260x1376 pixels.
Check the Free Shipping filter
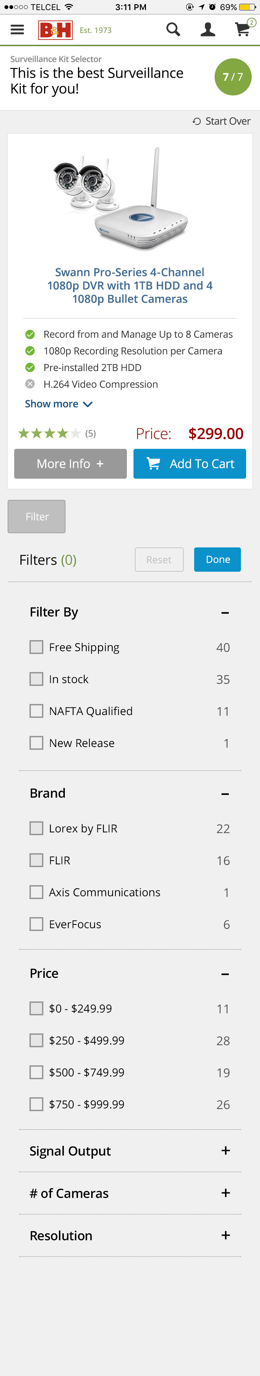click(36, 647)
